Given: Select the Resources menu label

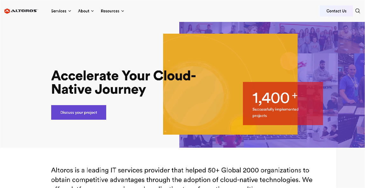Looking at the screenshot, I should click(x=110, y=11).
